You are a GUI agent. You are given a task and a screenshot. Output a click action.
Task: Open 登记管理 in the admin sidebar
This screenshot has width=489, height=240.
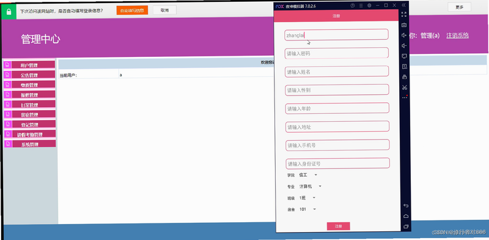tap(29, 124)
